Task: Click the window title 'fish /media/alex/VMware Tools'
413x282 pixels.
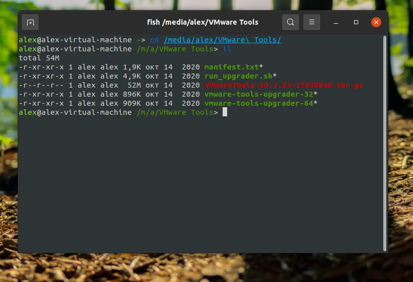Action: pos(202,22)
